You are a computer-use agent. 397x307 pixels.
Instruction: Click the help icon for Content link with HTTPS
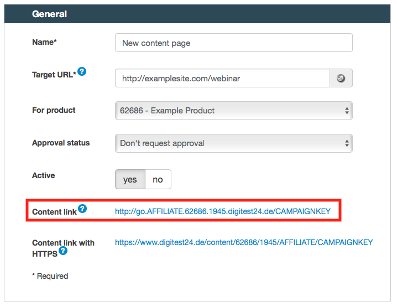tap(63, 251)
